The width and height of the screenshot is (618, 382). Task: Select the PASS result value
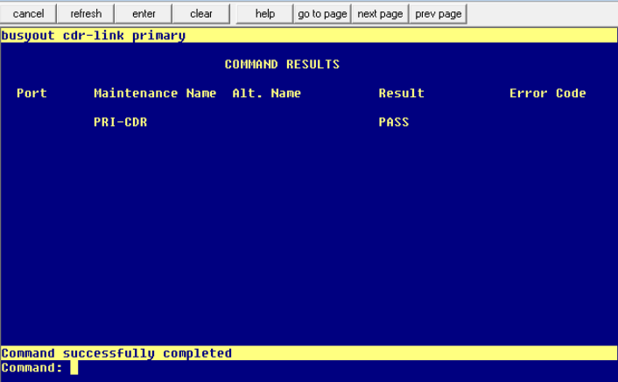[394, 122]
